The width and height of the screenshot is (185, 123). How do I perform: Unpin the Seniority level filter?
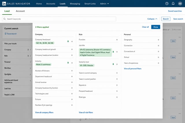tap(113, 64)
